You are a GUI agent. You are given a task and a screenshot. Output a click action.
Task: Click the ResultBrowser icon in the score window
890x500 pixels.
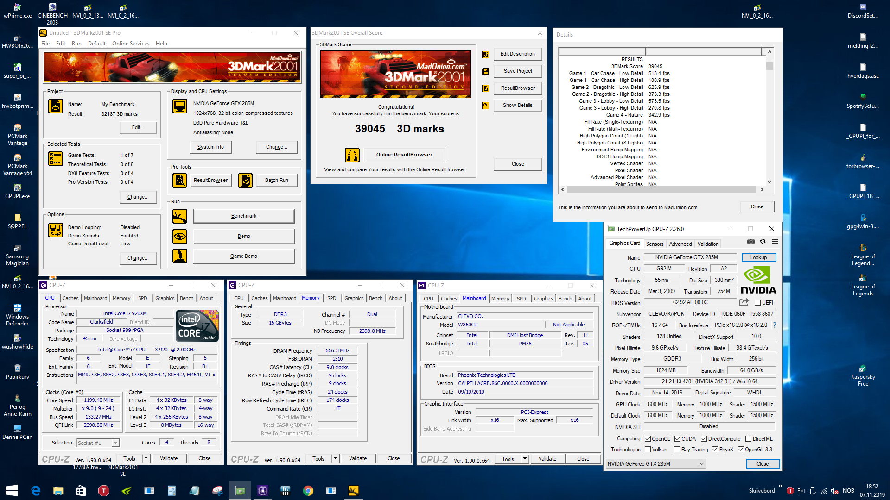pos(486,88)
